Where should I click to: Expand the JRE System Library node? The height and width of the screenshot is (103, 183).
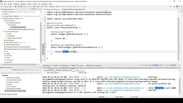3,43
